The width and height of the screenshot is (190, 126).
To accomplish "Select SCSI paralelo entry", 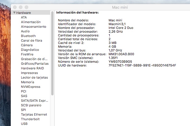I will (31, 105).
